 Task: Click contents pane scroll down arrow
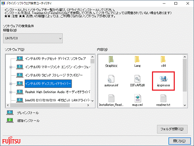point(185,105)
